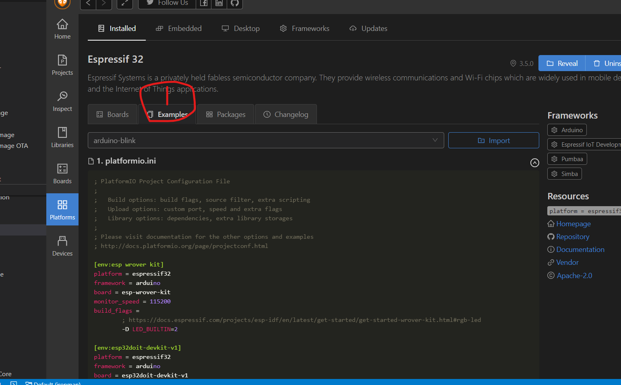Click the Facebook icon in the header
Viewport: 621px width, 385px height.
[203, 3]
